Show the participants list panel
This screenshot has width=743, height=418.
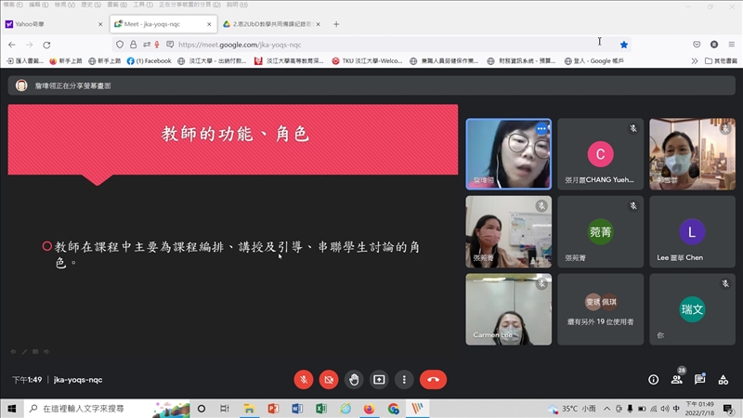coord(677,379)
